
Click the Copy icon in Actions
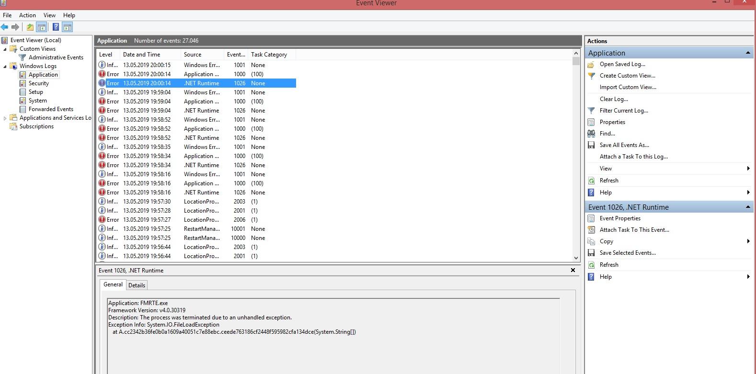(591, 241)
